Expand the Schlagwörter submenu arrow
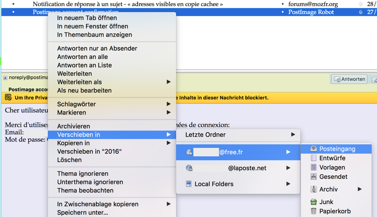This screenshot has width=377, height=217. (169, 104)
